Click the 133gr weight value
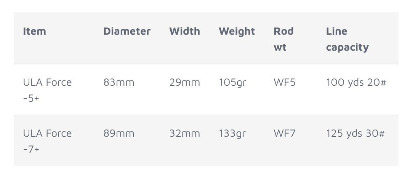Viewport: 410px width, 179px height. pyautogui.click(x=232, y=134)
